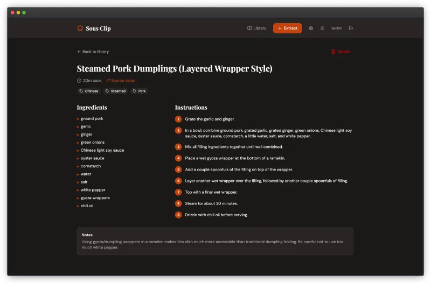Viewport: 431px width, 283px height.
Task: Click step 3 number badge
Action: click(178, 147)
